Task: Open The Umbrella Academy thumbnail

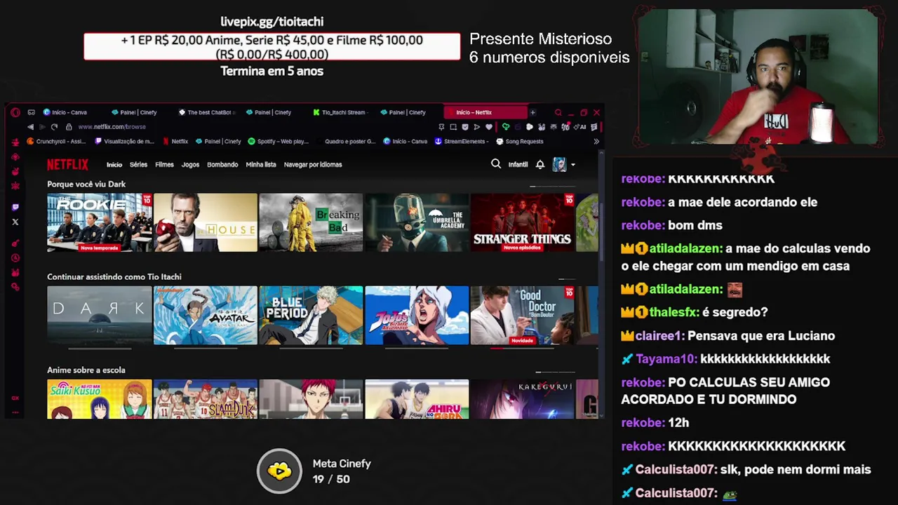Action: 417,222
